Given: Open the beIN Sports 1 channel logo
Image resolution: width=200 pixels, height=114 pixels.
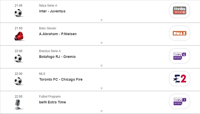Looking at the screenshot, I should (x=179, y=101).
